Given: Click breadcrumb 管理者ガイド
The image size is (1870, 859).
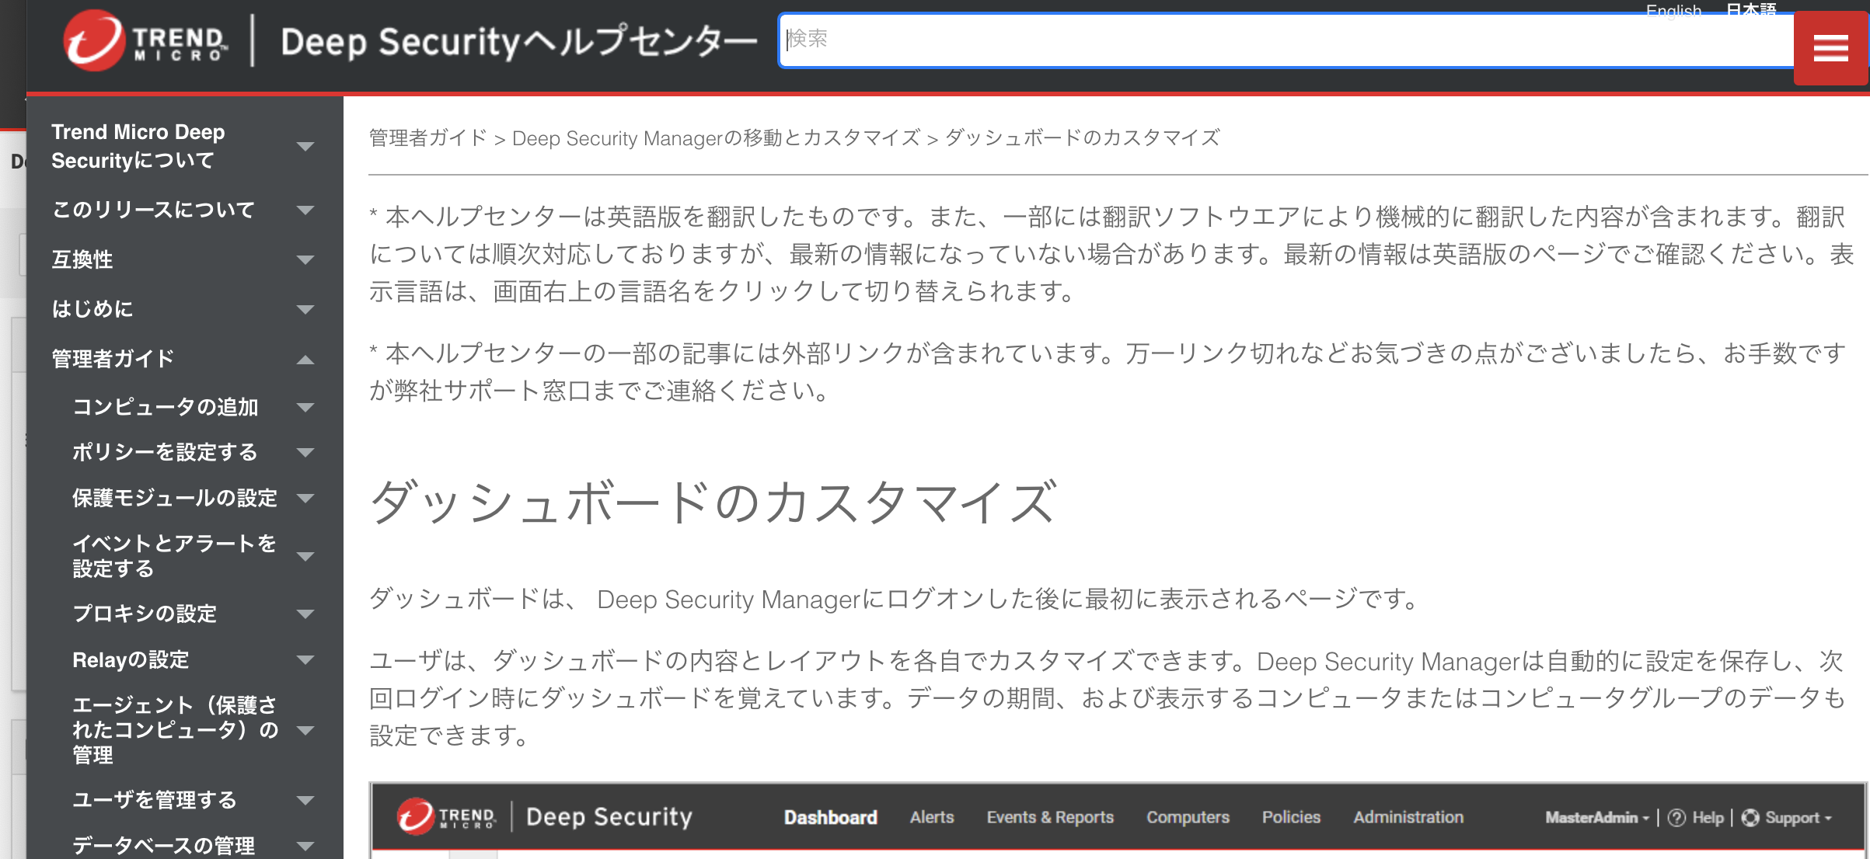Looking at the screenshot, I should pyautogui.click(x=427, y=138).
